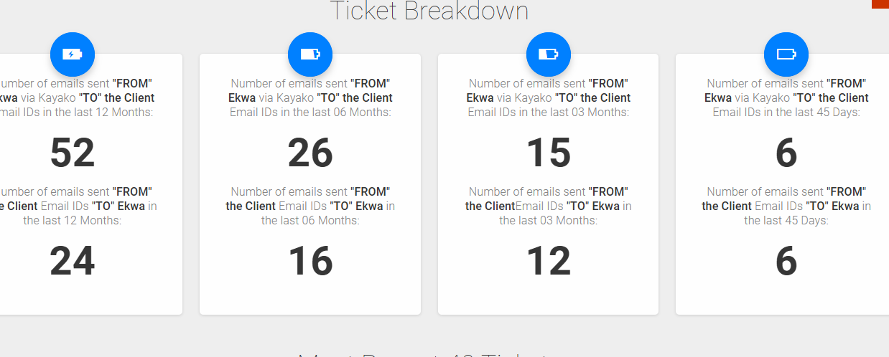Image resolution: width=889 pixels, height=357 pixels.
Task: Click the 'the last 06 Months' client-to-Ekwa label
Action: (x=310, y=221)
